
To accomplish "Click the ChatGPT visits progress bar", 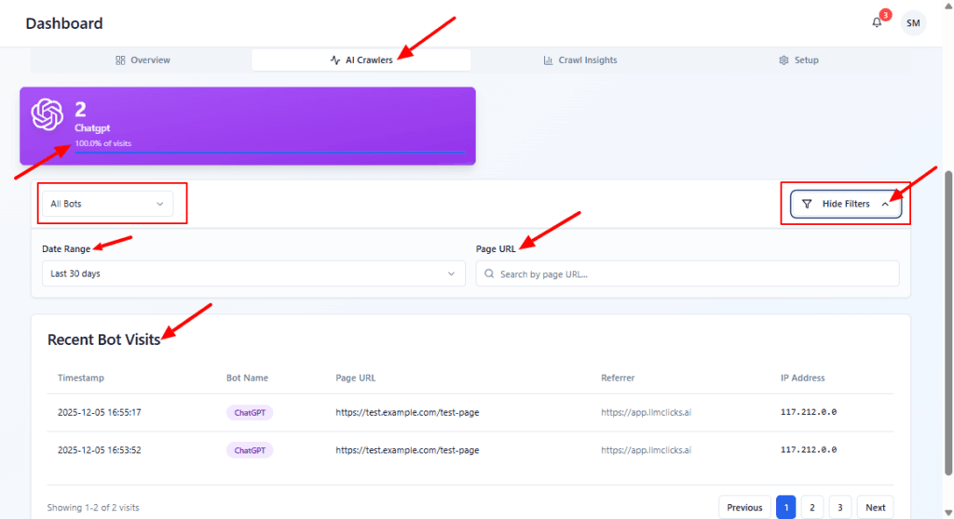I will click(x=268, y=152).
